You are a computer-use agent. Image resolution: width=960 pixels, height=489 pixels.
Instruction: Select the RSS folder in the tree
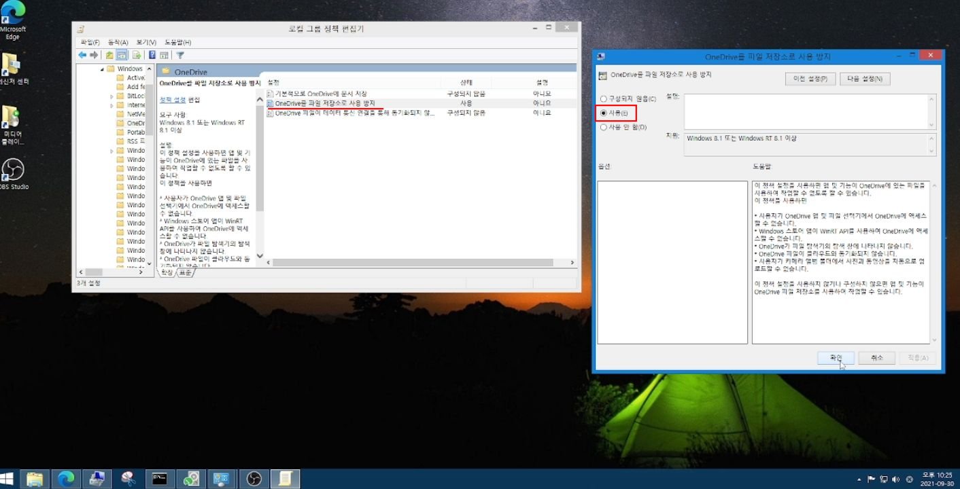pos(131,141)
